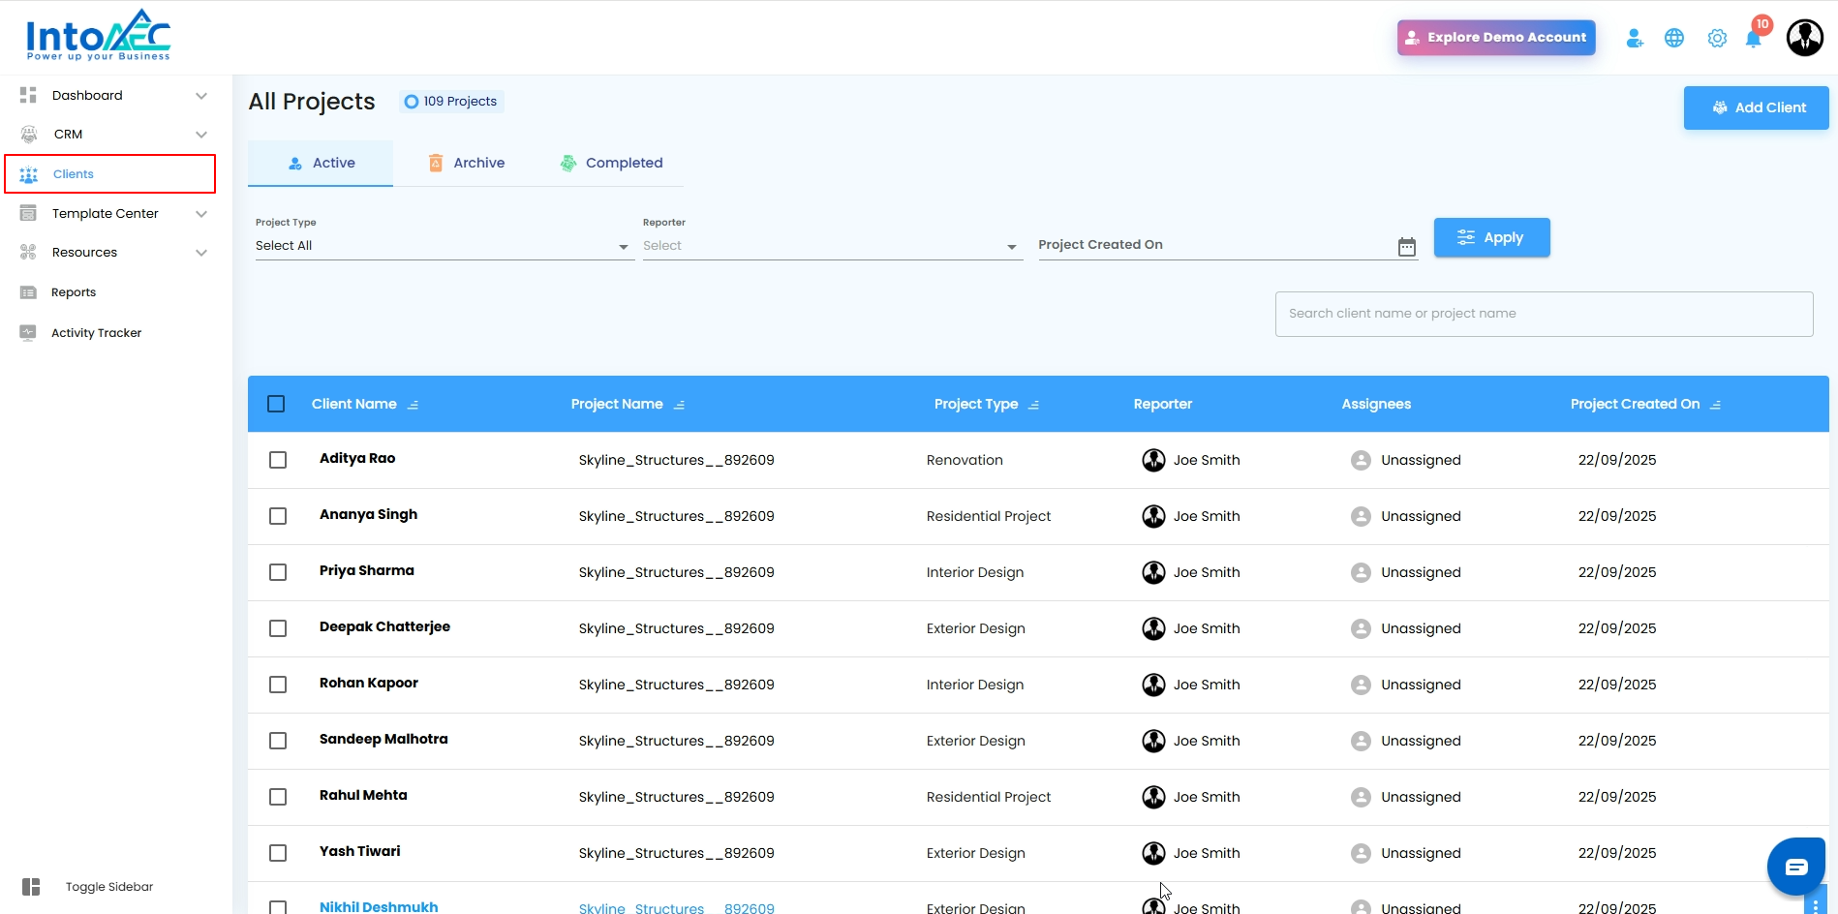The width and height of the screenshot is (1838, 914).
Task: Sort by Client Name column icon
Action: tap(414, 405)
